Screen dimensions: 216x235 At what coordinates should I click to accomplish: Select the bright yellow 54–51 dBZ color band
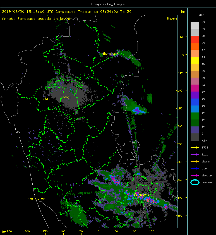195,60
